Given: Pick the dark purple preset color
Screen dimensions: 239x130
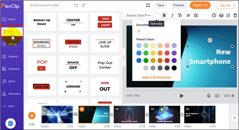Looking at the screenshot, I should point(174,61).
